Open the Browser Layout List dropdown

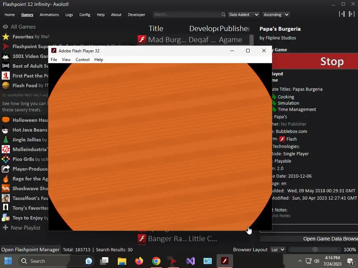click(278, 250)
